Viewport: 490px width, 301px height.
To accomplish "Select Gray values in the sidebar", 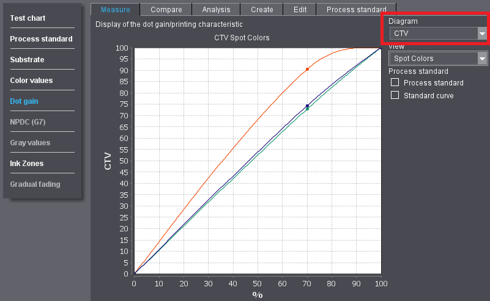I will pos(30,143).
